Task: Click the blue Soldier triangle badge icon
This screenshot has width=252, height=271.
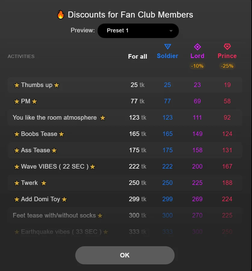Action: 168,47
